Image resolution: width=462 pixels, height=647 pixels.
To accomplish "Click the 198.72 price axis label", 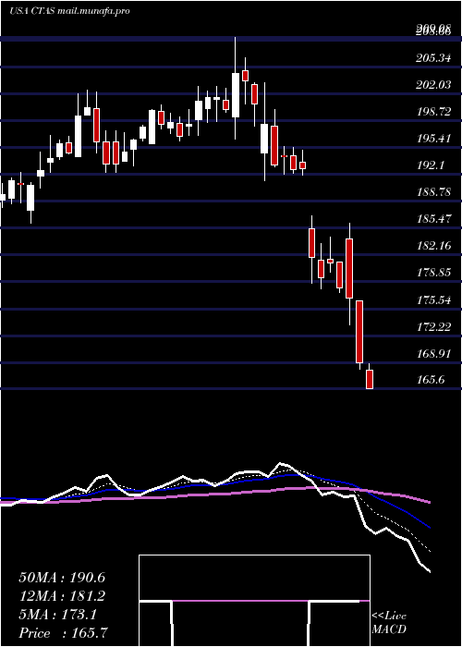I will coord(432,112).
